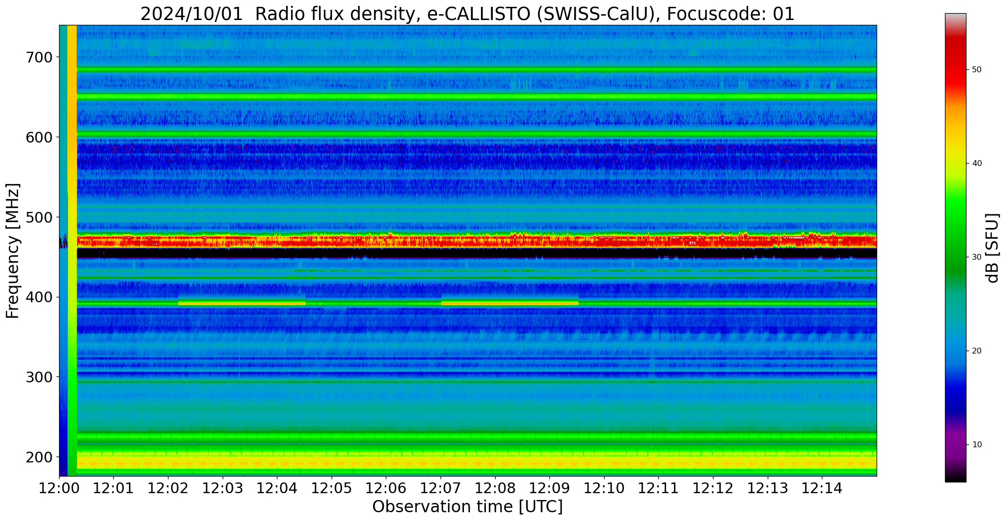Click the first yellow burst at 392 MHz
The height and width of the screenshot is (521, 1007).
pyautogui.click(x=242, y=303)
